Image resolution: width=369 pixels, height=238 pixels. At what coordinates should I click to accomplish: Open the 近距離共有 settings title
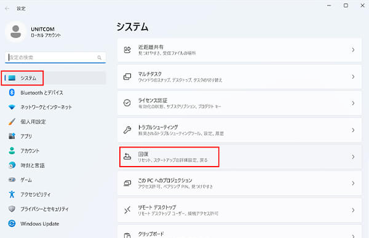coord(151,47)
